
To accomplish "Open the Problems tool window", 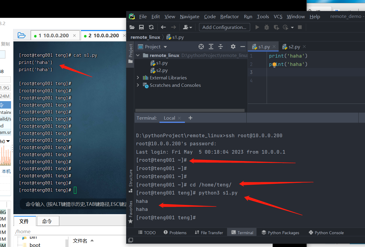I will point(175,232).
